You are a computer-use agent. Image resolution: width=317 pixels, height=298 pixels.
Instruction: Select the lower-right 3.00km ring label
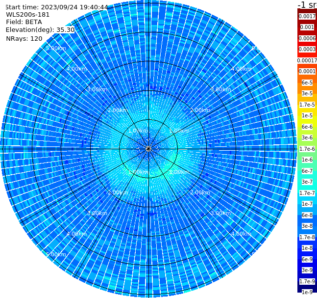tap(220, 213)
